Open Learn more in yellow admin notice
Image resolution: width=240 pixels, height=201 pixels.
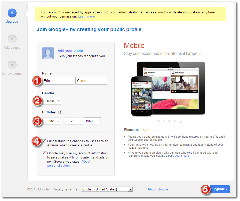(86, 16)
